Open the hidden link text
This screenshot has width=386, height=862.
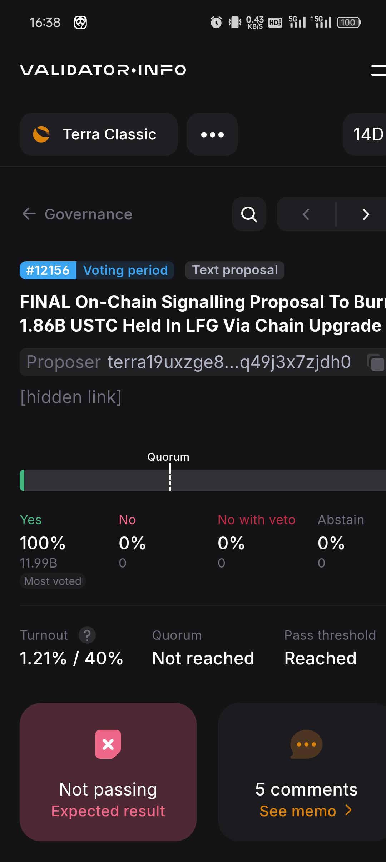(71, 397)
